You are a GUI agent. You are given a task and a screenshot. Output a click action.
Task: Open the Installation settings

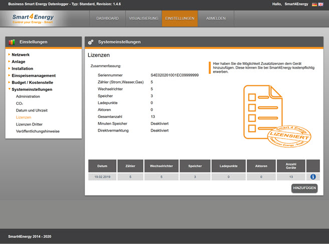pos(23,69)
